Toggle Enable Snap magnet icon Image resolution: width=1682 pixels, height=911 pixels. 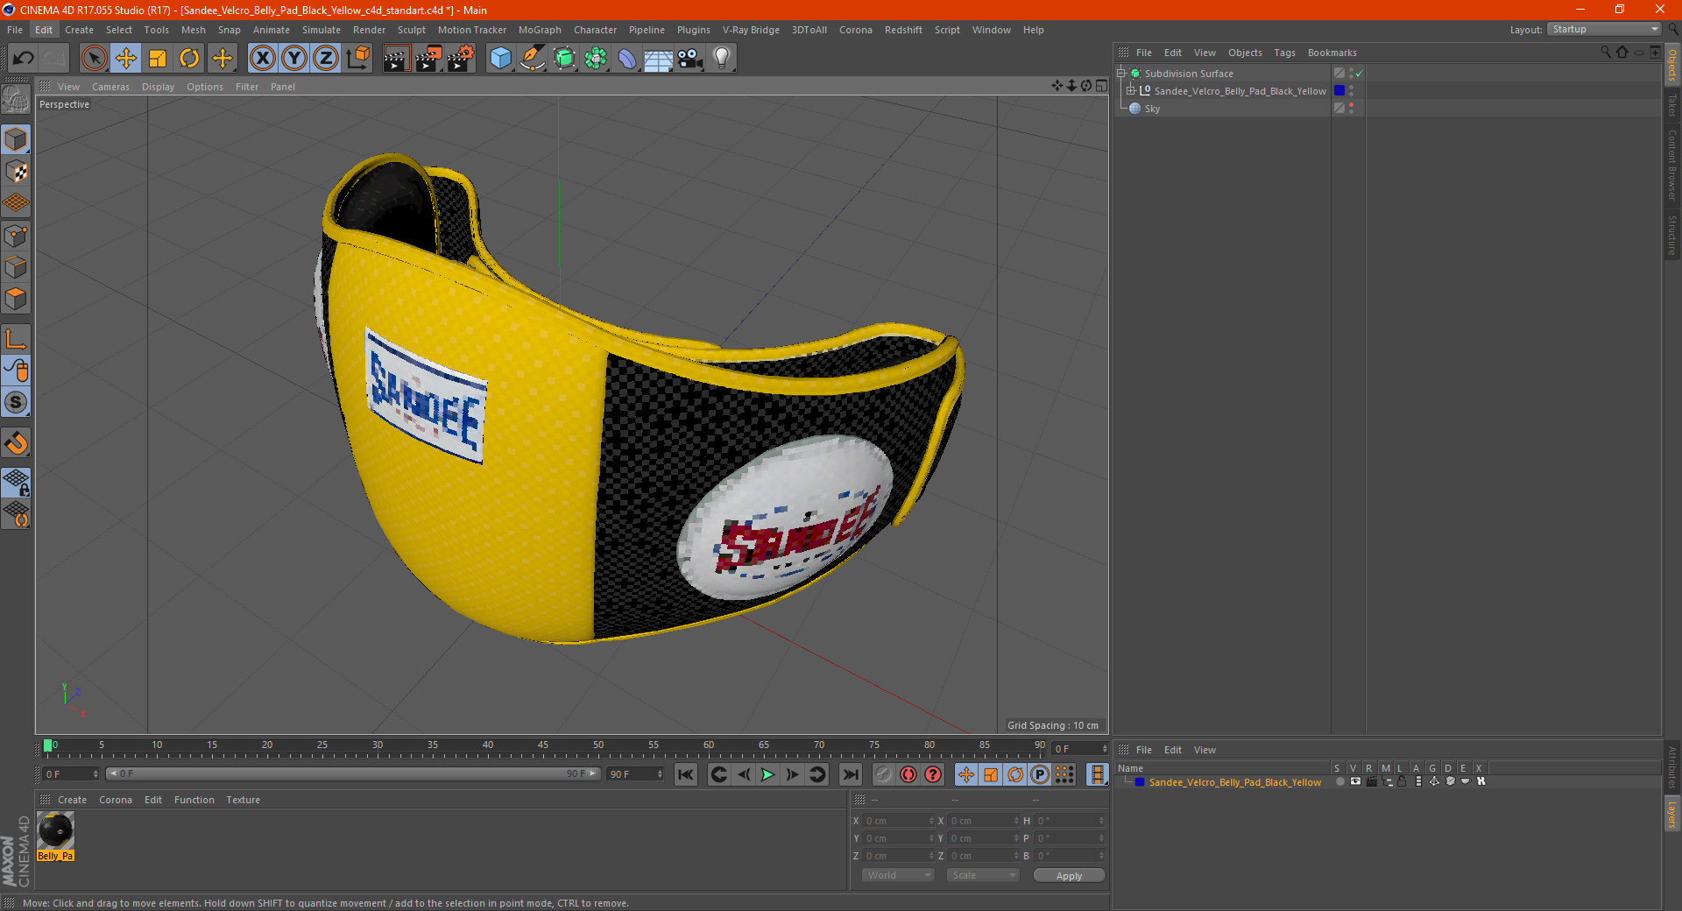point(16,443)
